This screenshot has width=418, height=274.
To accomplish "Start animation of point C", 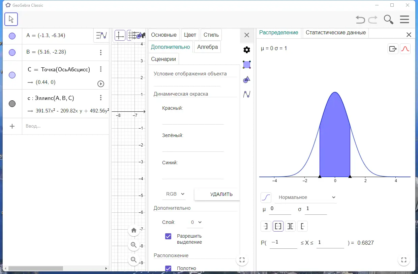I will pyautogui.click(x=100, y=84).
